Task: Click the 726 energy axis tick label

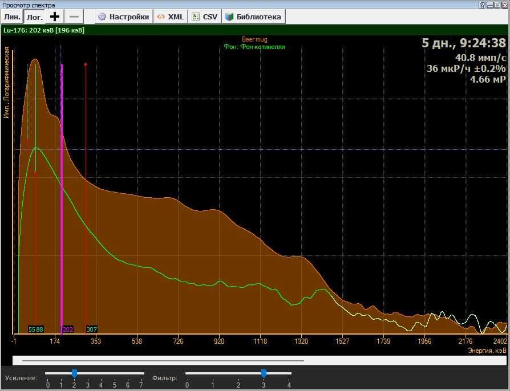Action: tap(178, 341)
